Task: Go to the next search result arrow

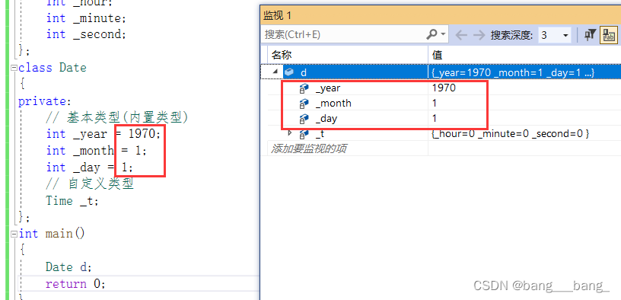Action: pos(479,35)
